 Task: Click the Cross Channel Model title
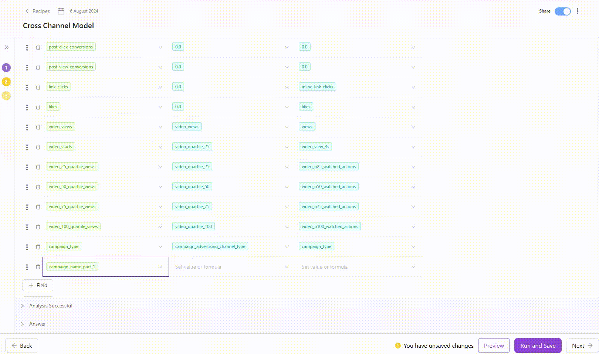point(58,25)
